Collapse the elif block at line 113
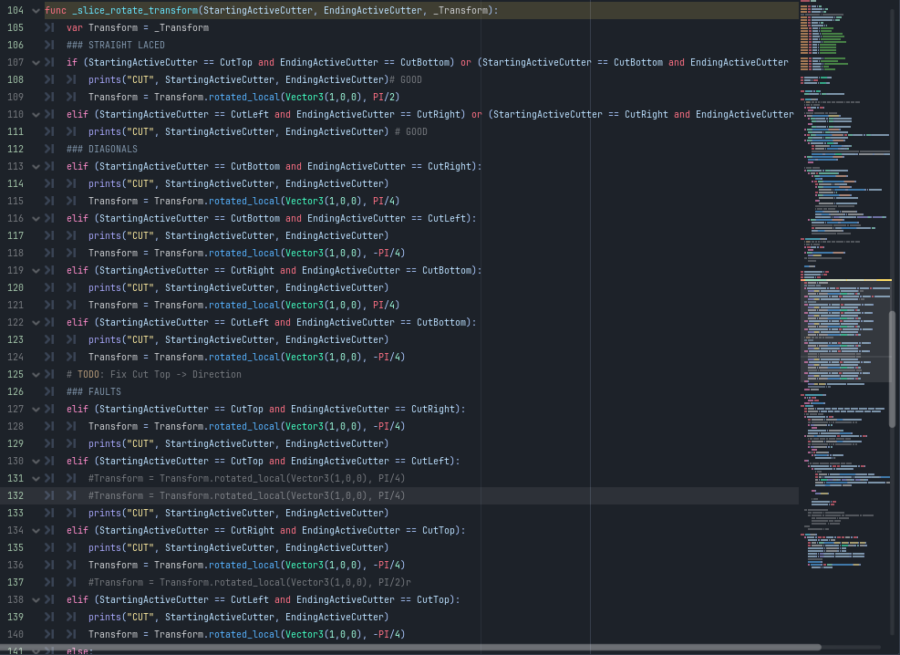 point(36,166)
